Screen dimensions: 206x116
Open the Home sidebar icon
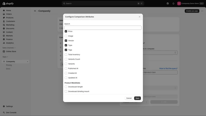(x=4, y=10)
